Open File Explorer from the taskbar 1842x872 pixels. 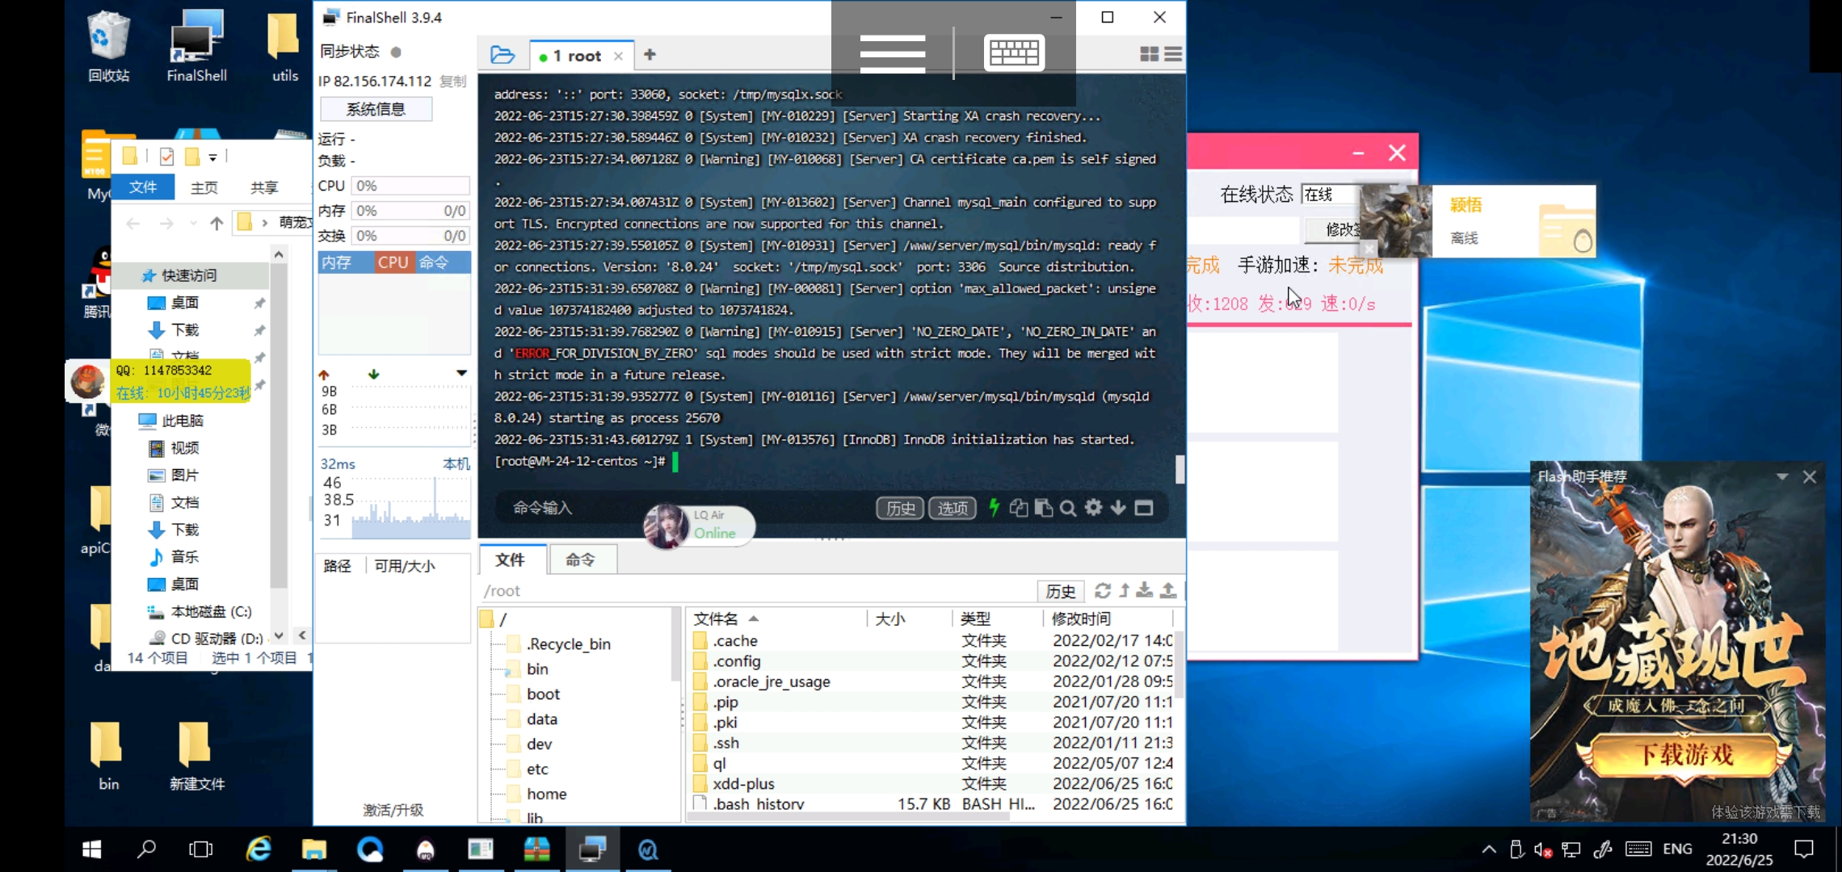click(313, 849)
